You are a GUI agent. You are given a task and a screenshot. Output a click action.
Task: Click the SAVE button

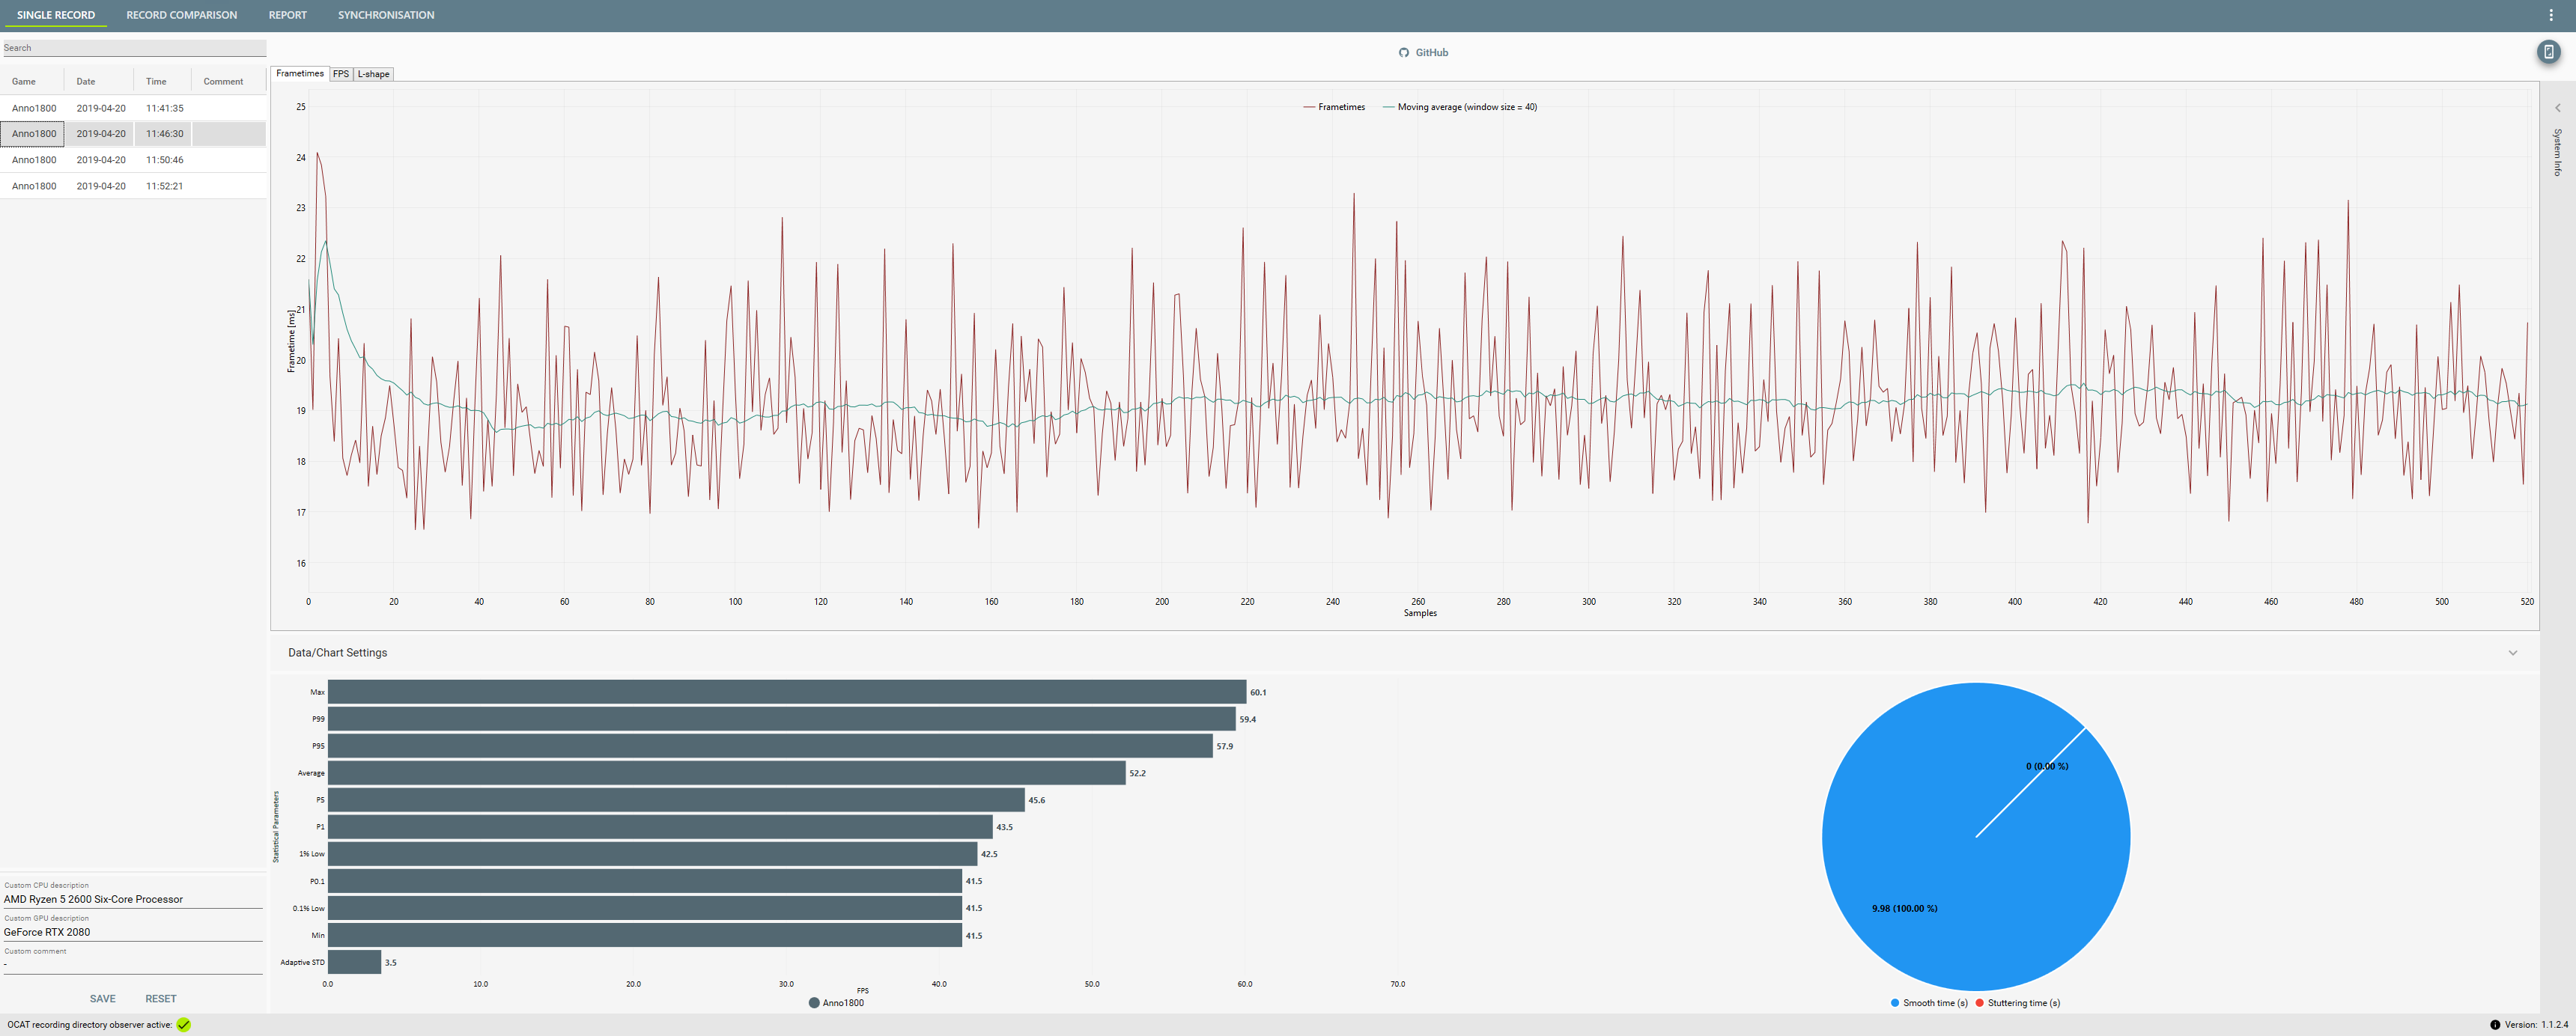[x=102, y=999]
